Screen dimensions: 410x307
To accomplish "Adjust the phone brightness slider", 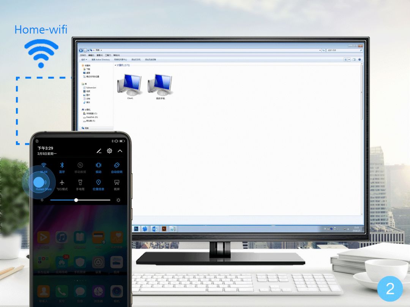I will (x=80, y=200).
